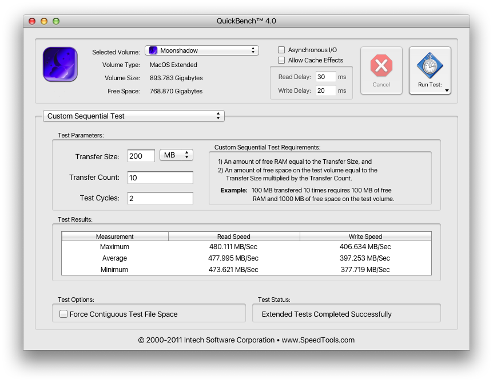Image resolution: width=493 pixels, height=382 pixels.
Task: Select the Average results row
Action: point(246,258)
